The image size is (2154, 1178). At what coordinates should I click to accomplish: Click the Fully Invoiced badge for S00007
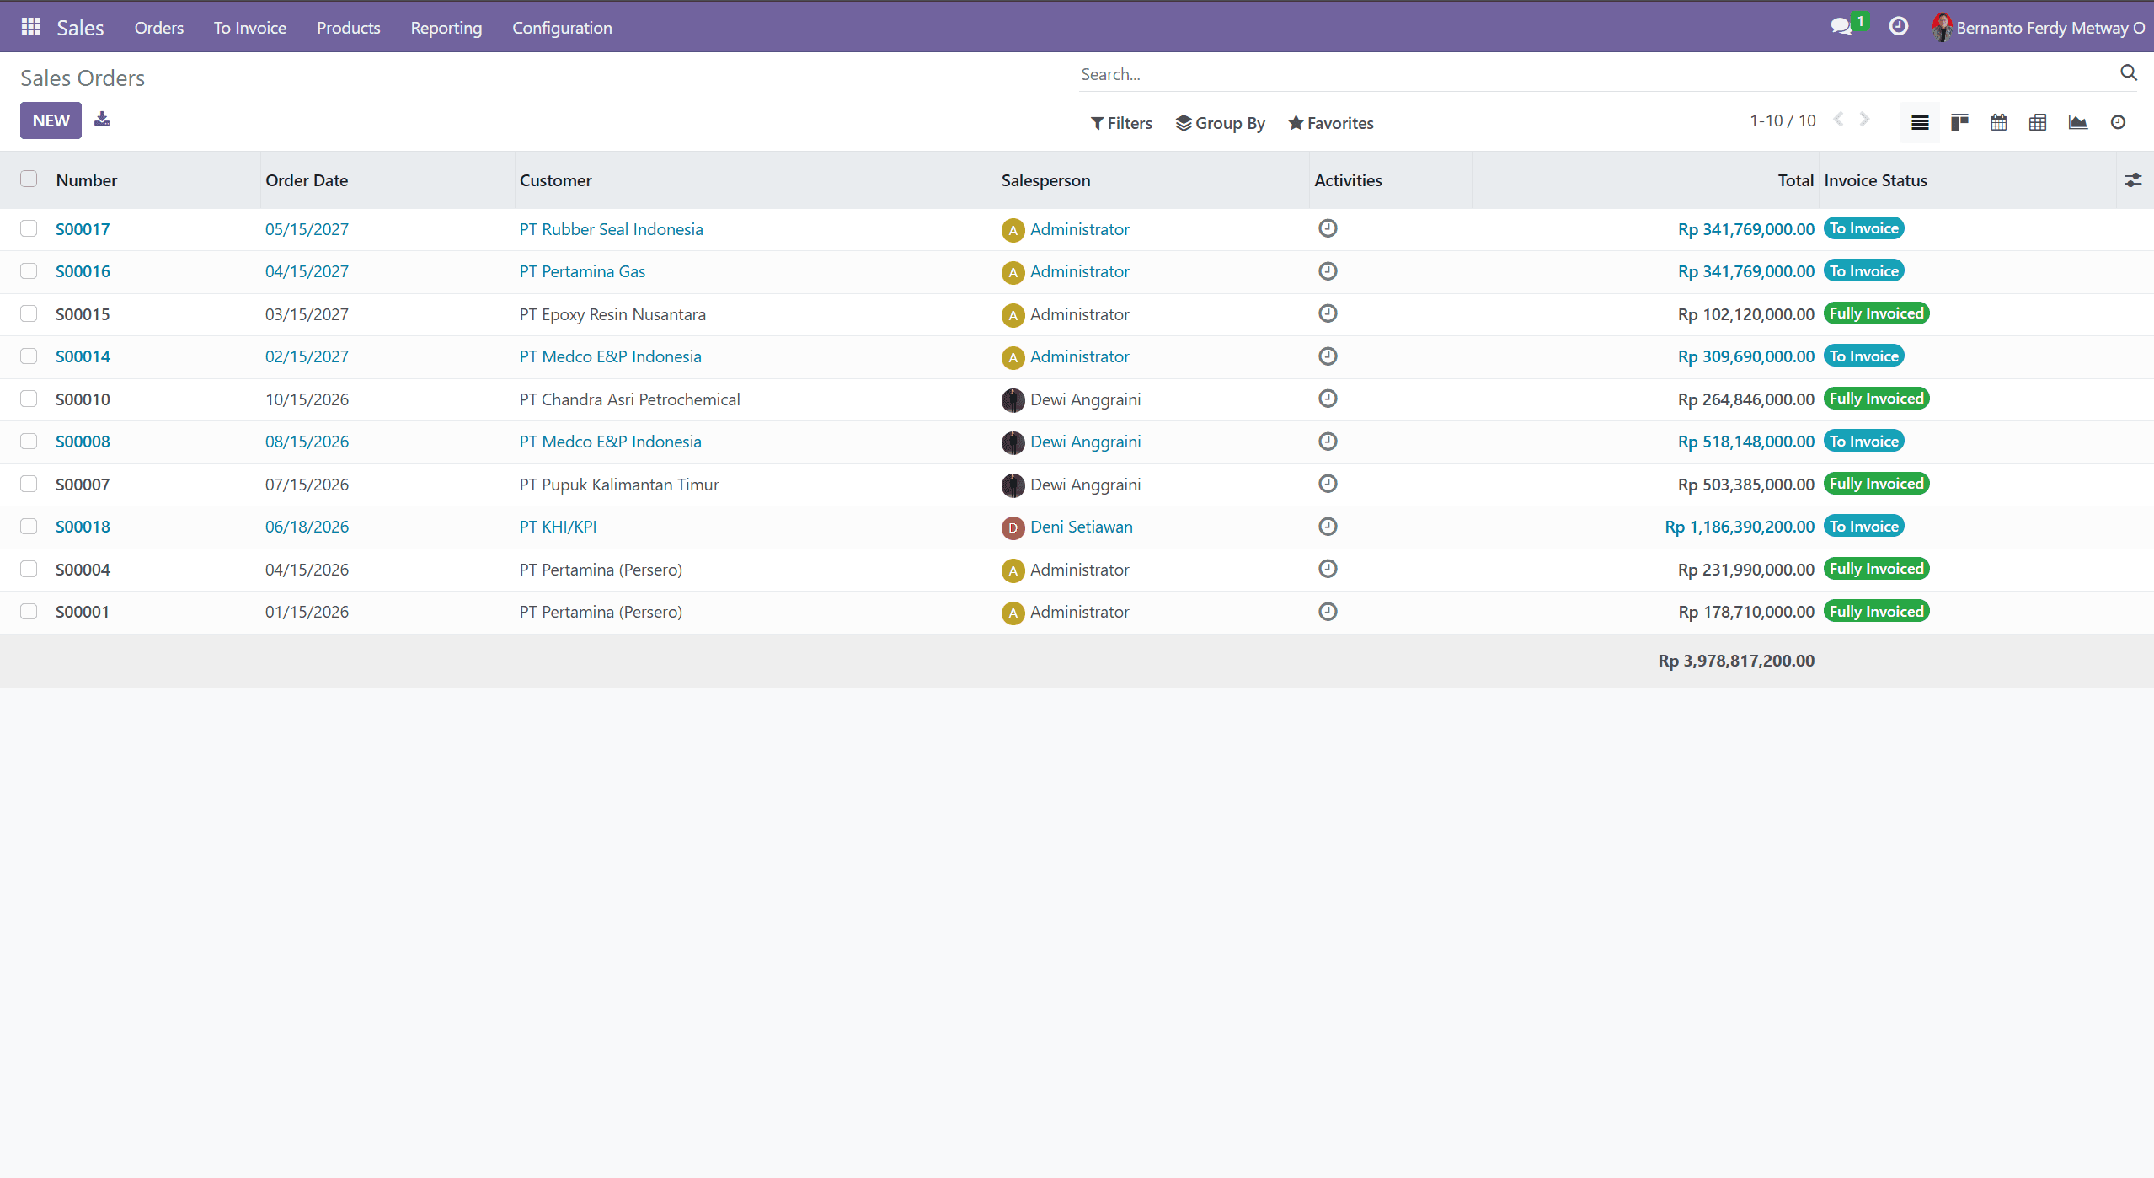pos(1877,483)
